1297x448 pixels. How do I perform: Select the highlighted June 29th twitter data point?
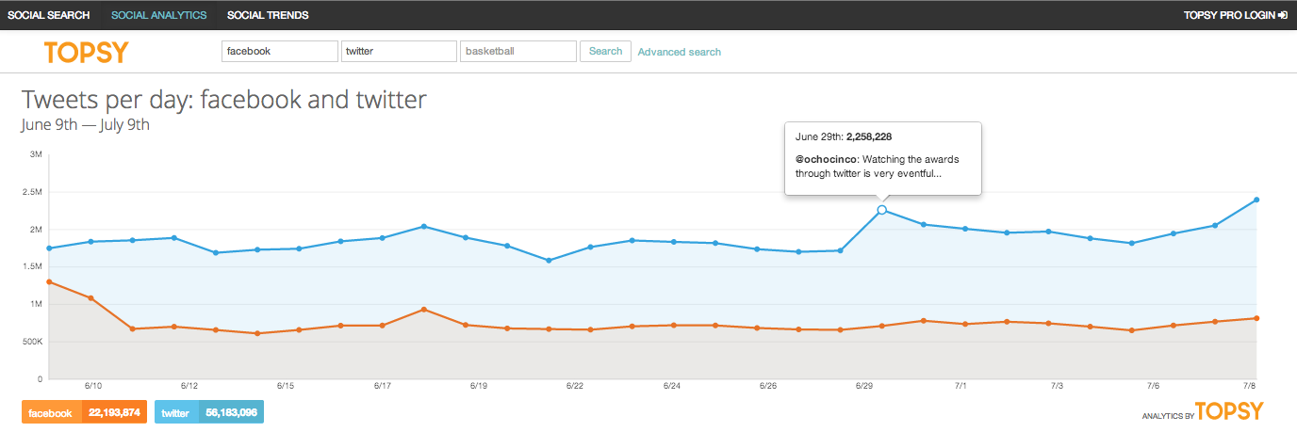click(x=881, y=210)
